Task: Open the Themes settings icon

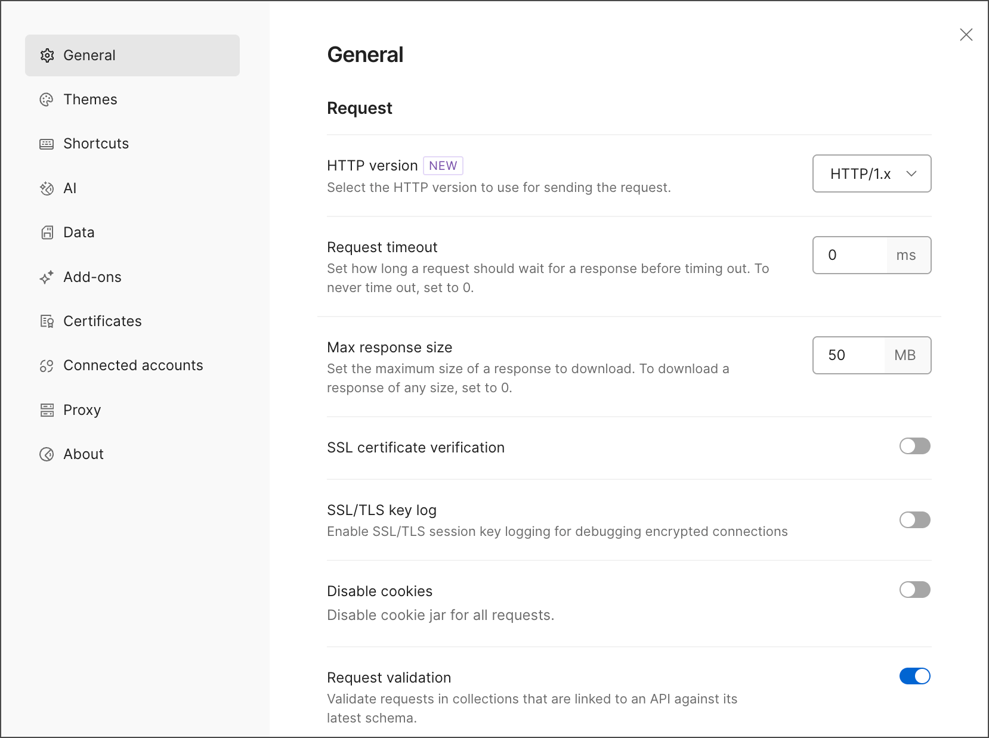Action: (47, 100)
